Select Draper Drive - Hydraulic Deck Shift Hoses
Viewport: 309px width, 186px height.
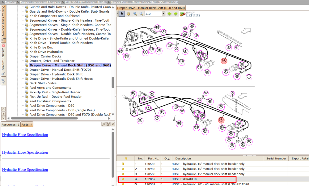coord(61,78)
